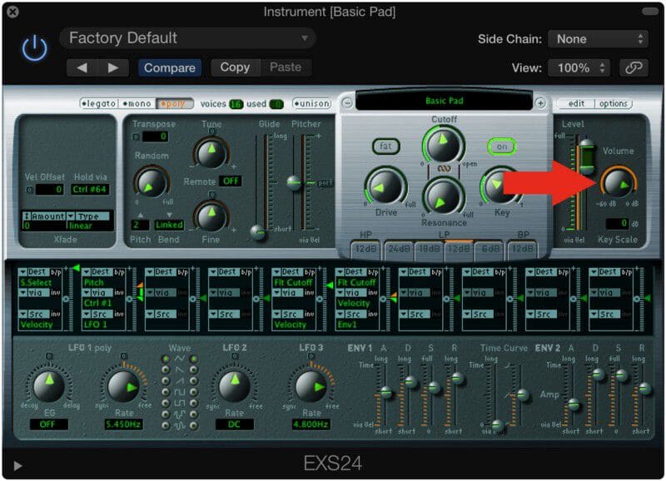Click the Resonance knob
Image resolution: width=666 pixels, height=481 pixels.
444,197
